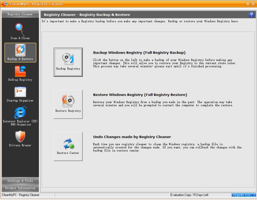Screen dimensions: 257x200
Task: Open the Defrag Registry tool icon
Action: [x=20, y=71]
